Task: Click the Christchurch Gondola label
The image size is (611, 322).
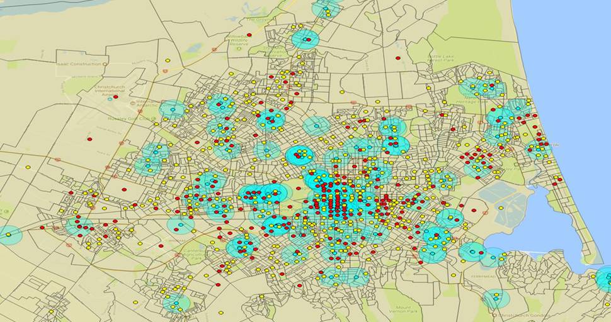Action: 525,315
